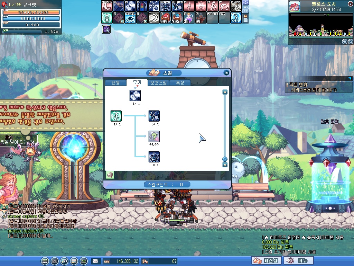
Task: Use the slash skill in slot R
Action: coord(154,18)
